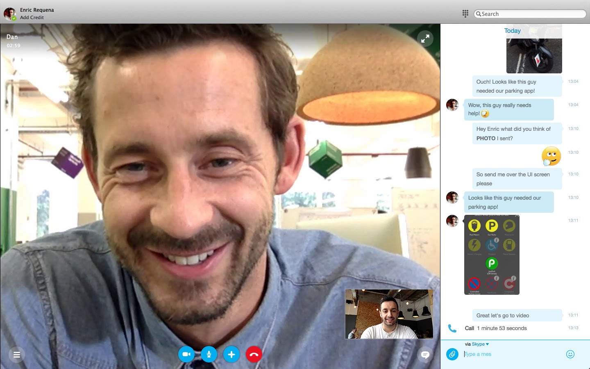Screen dimensions: 590x369
Task: Open the parking app UI screenshot
Action: pos(492,255)
